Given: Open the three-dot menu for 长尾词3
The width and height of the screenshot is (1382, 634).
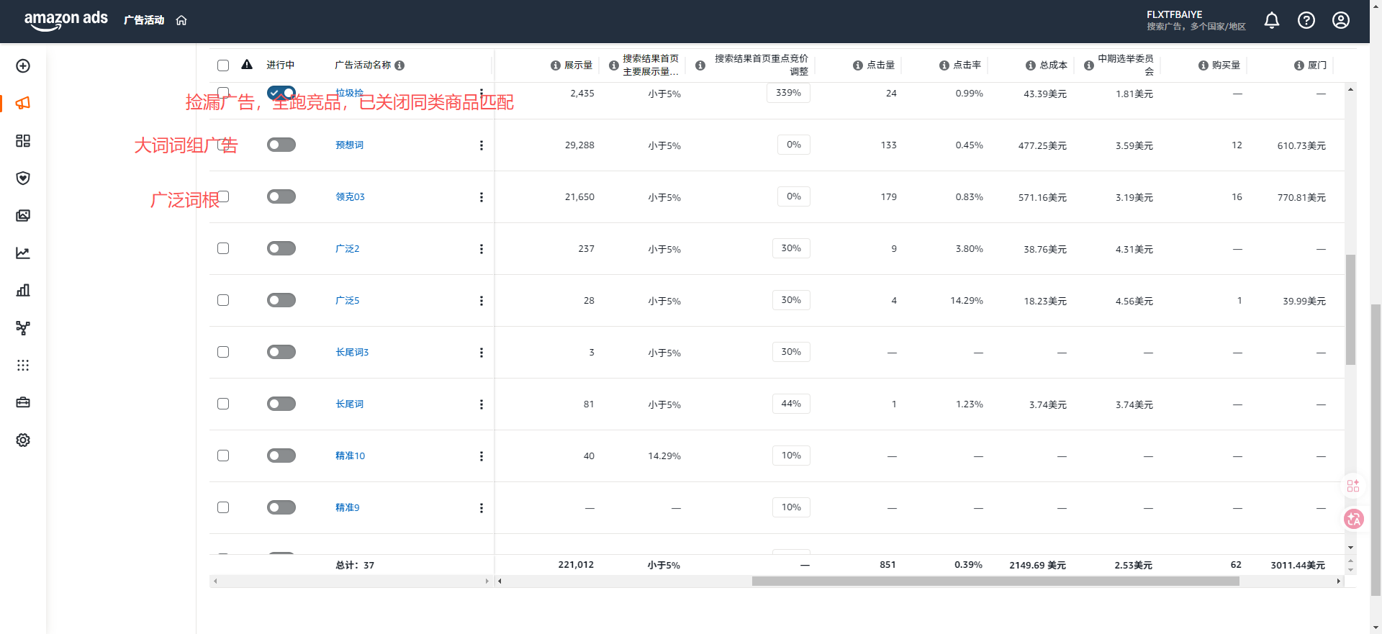Looking at the screenshot, I should point(482,353).
